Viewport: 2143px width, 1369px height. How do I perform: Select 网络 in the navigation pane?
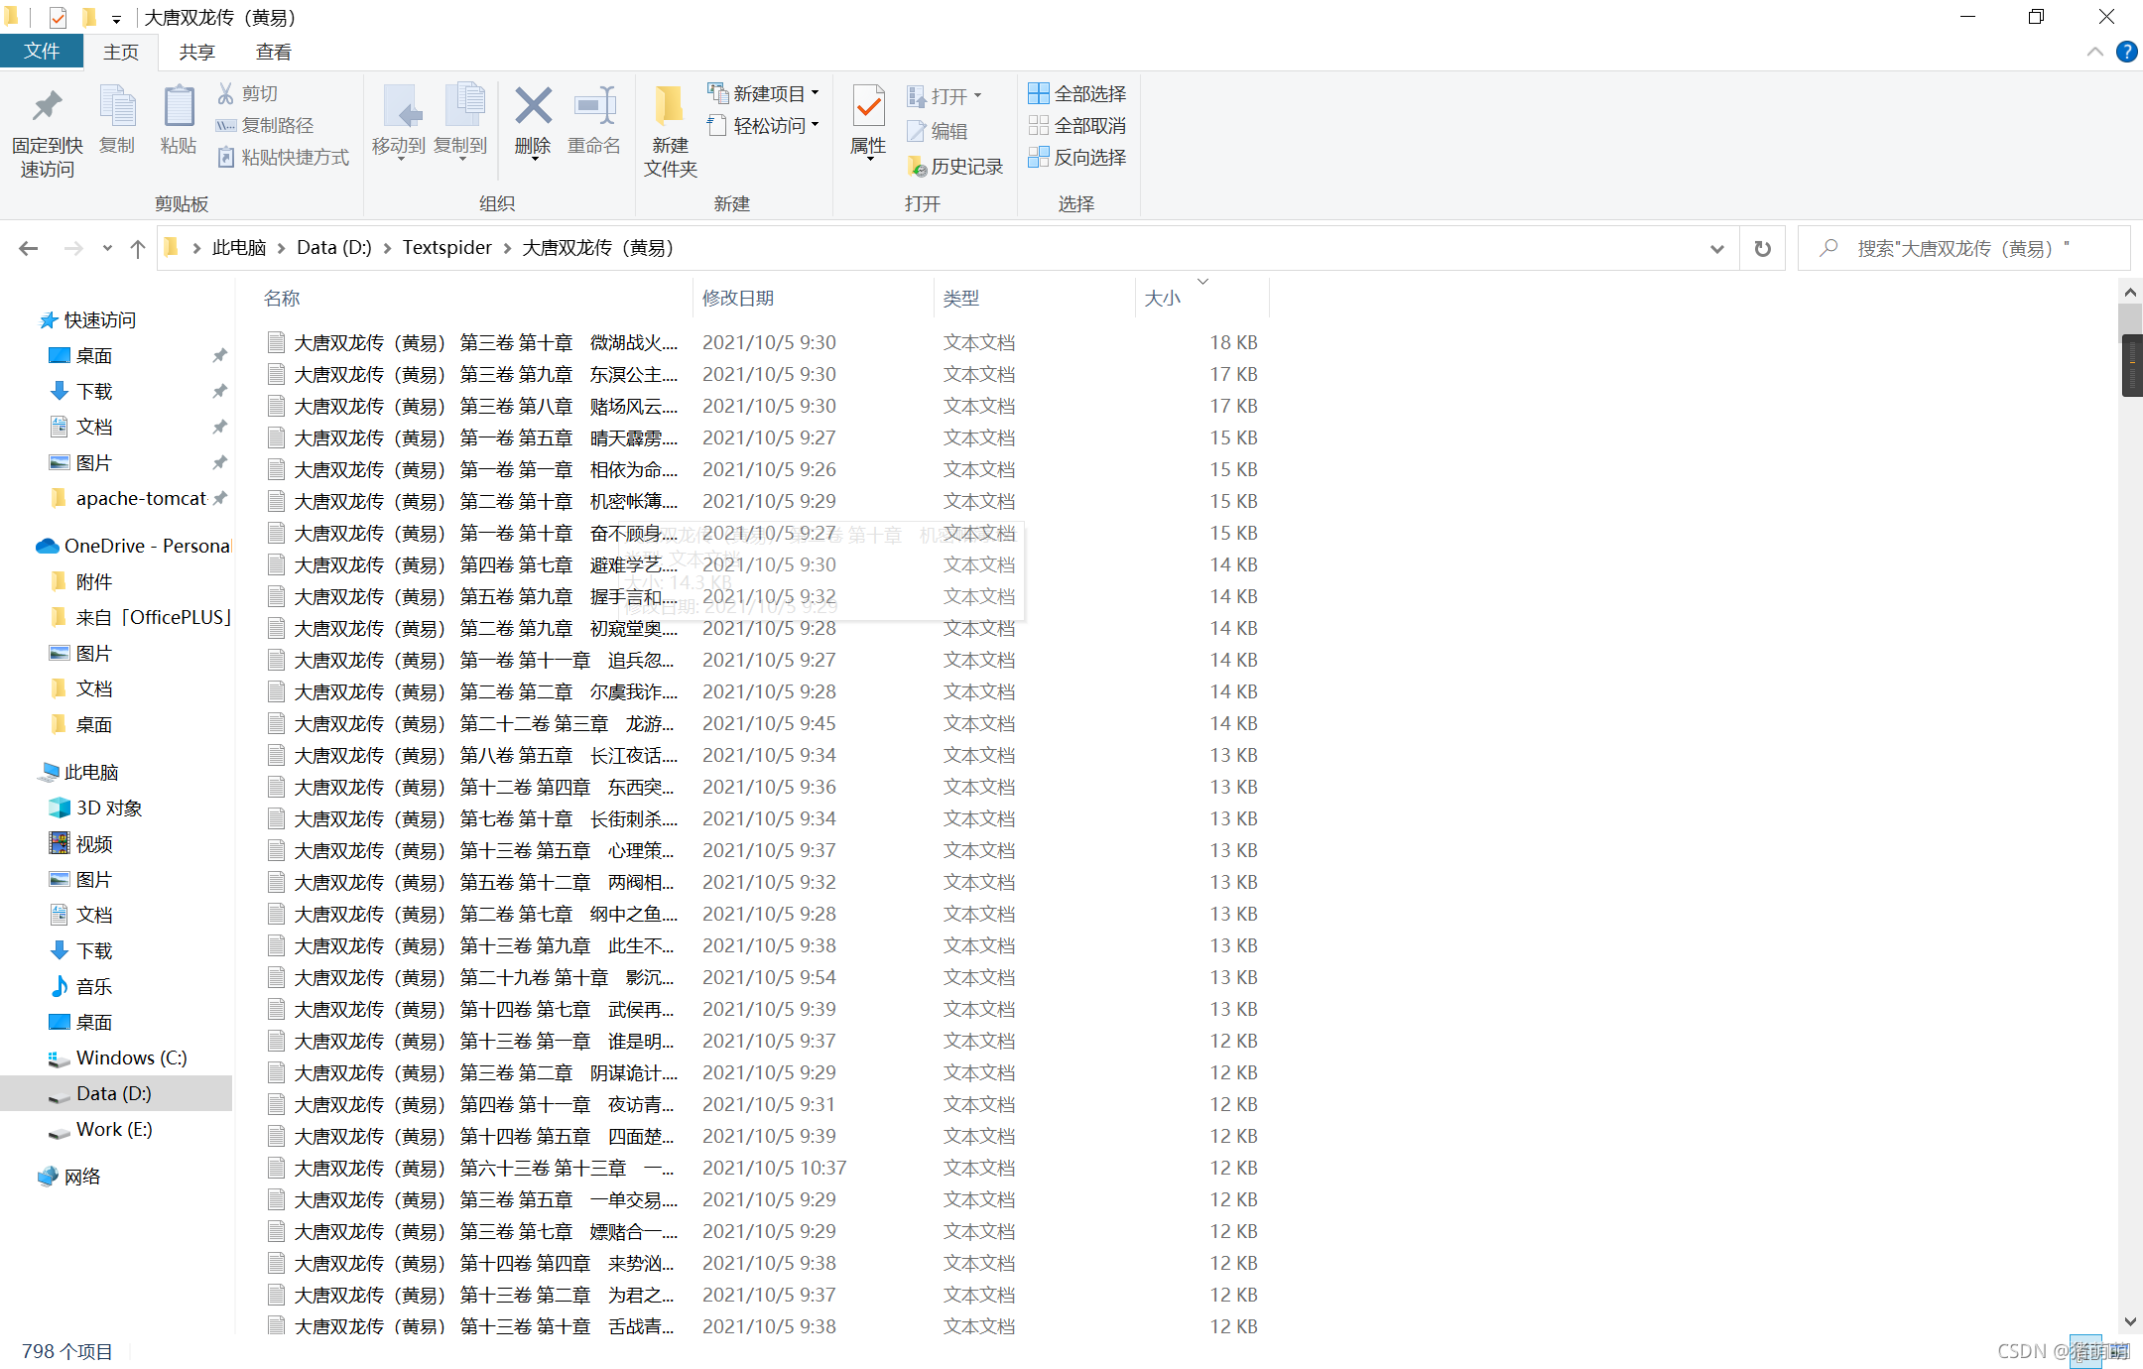pyautogui.click(x=116, y=1177)
